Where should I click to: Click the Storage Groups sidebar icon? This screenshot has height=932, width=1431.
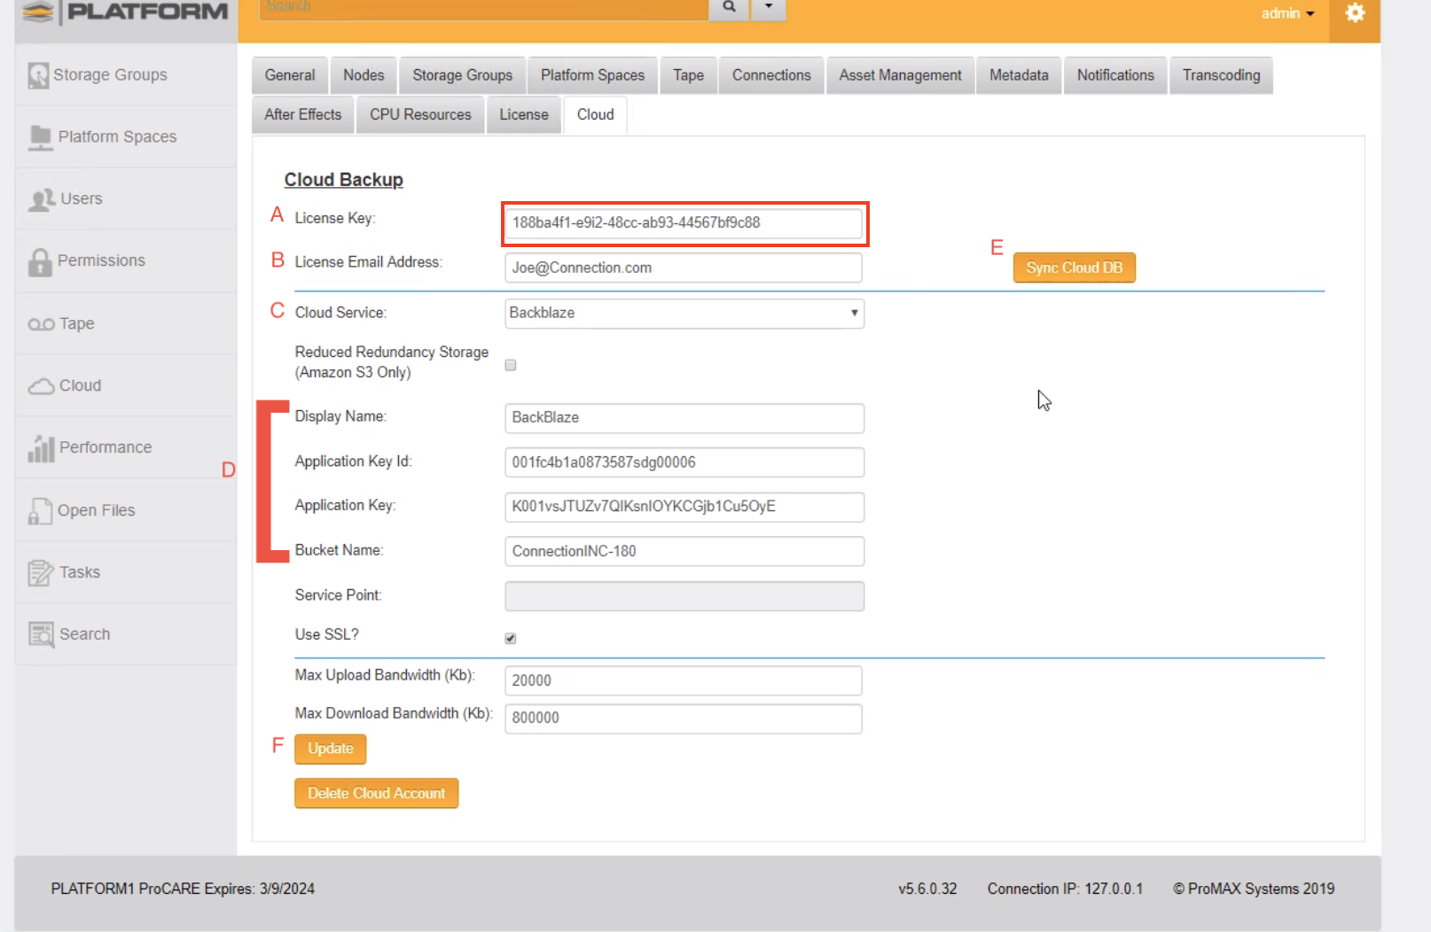[x=38, y=75]
